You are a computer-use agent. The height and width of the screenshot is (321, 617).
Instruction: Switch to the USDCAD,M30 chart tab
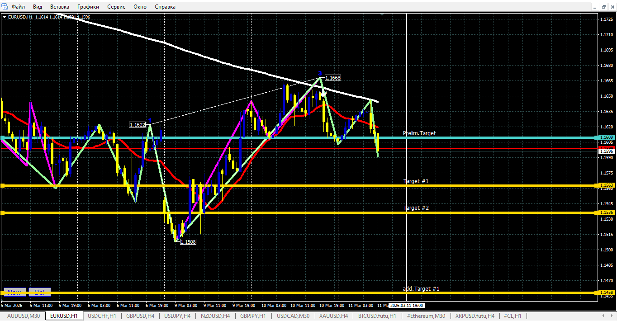(294, 316)
